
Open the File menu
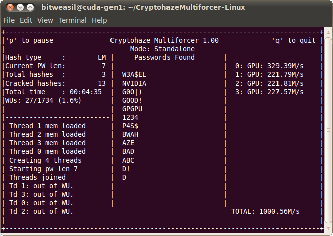(9, 20)
